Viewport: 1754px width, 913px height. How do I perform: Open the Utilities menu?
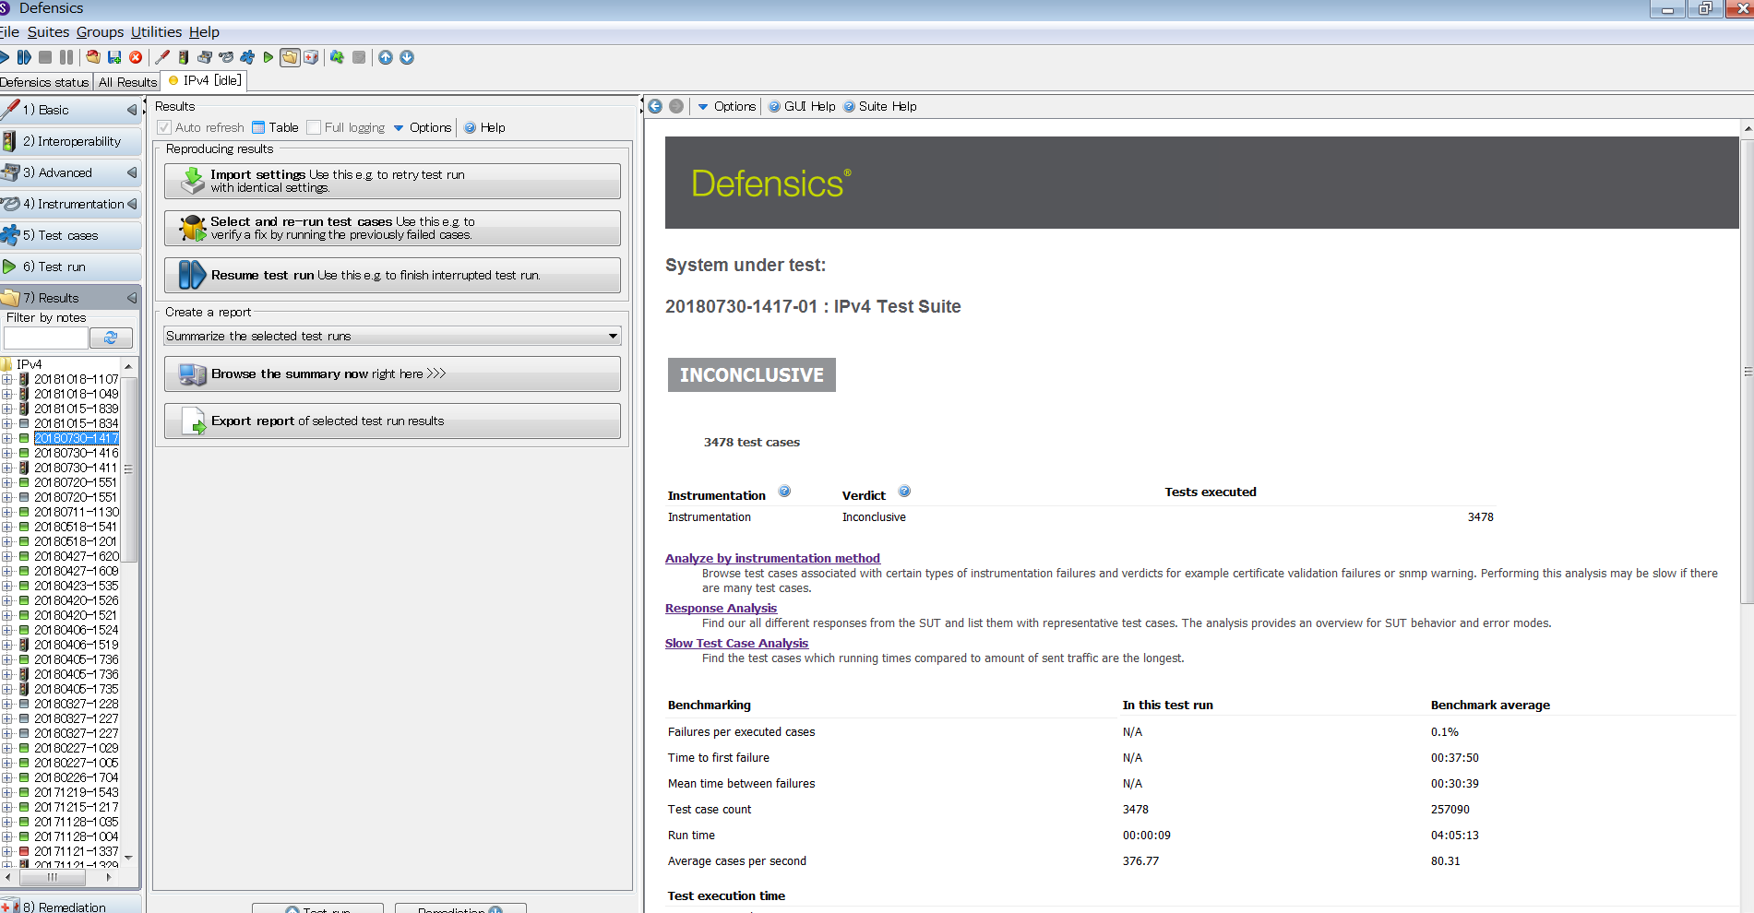[156, 31]
